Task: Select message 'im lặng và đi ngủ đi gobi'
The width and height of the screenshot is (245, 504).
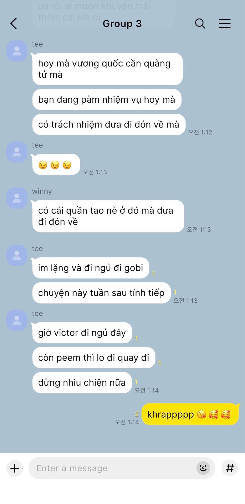Action: pyautogui.click(x=91, y=268)
